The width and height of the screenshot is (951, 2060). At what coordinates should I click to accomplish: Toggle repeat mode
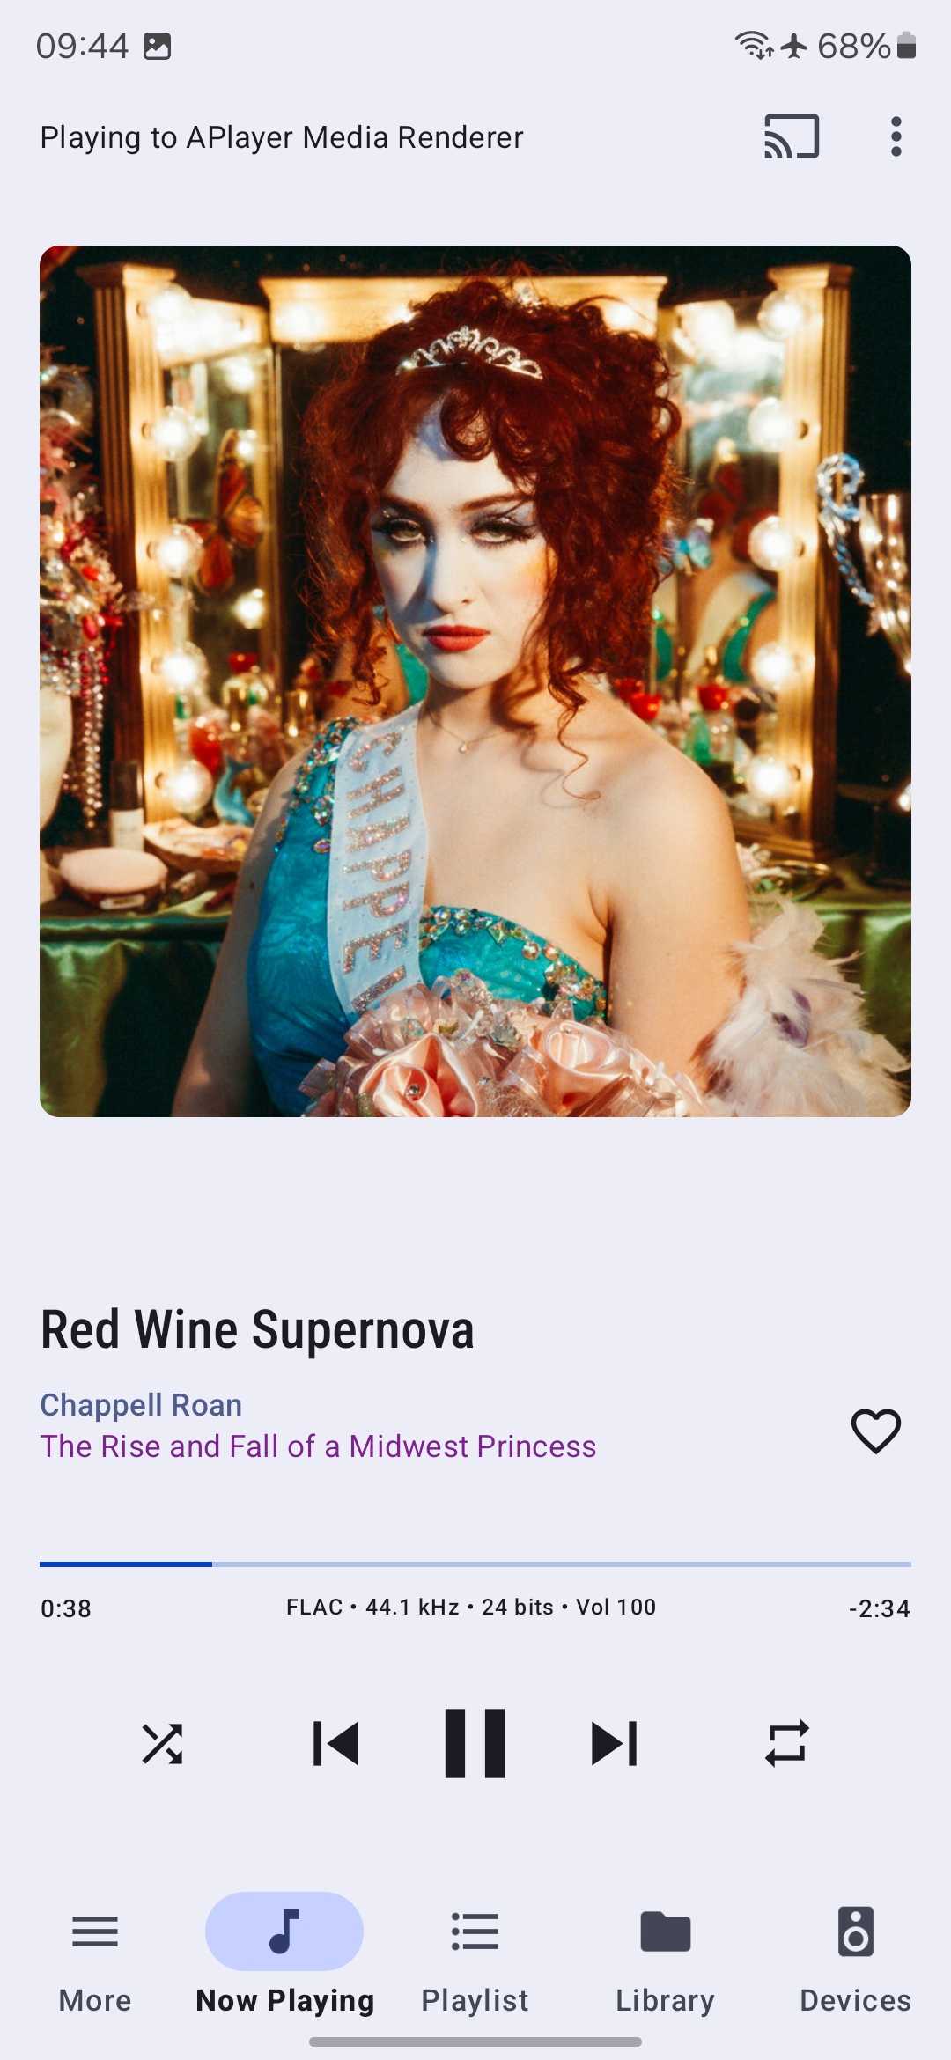[786, 1743]
